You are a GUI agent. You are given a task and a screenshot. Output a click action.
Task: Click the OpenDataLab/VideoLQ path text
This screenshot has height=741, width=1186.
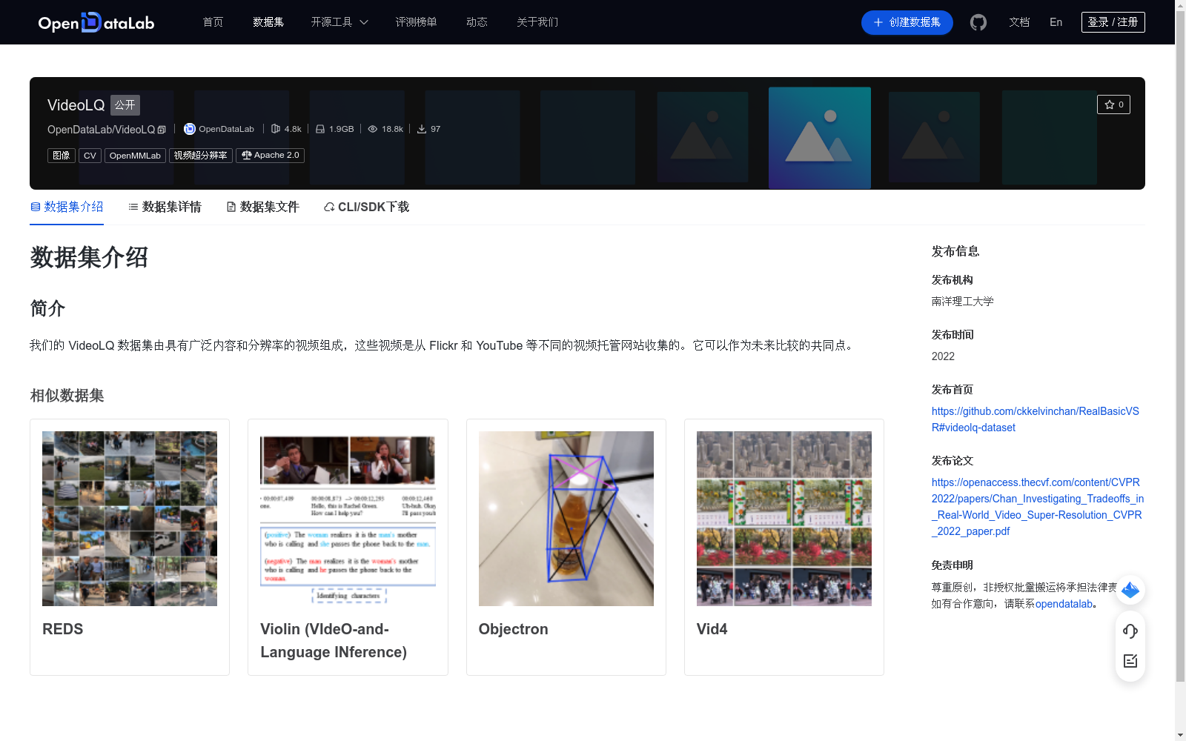tap(101, 130)
